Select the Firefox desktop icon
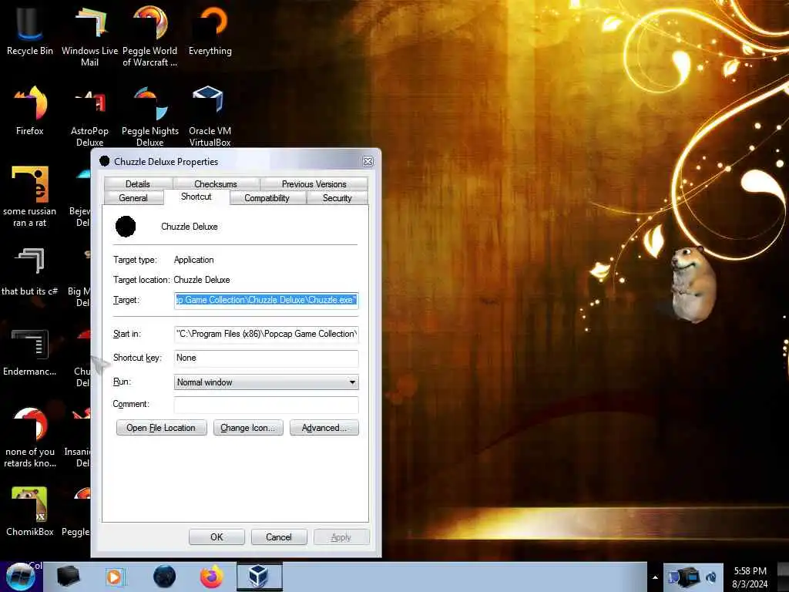789x592 pixels. (29, 109)
